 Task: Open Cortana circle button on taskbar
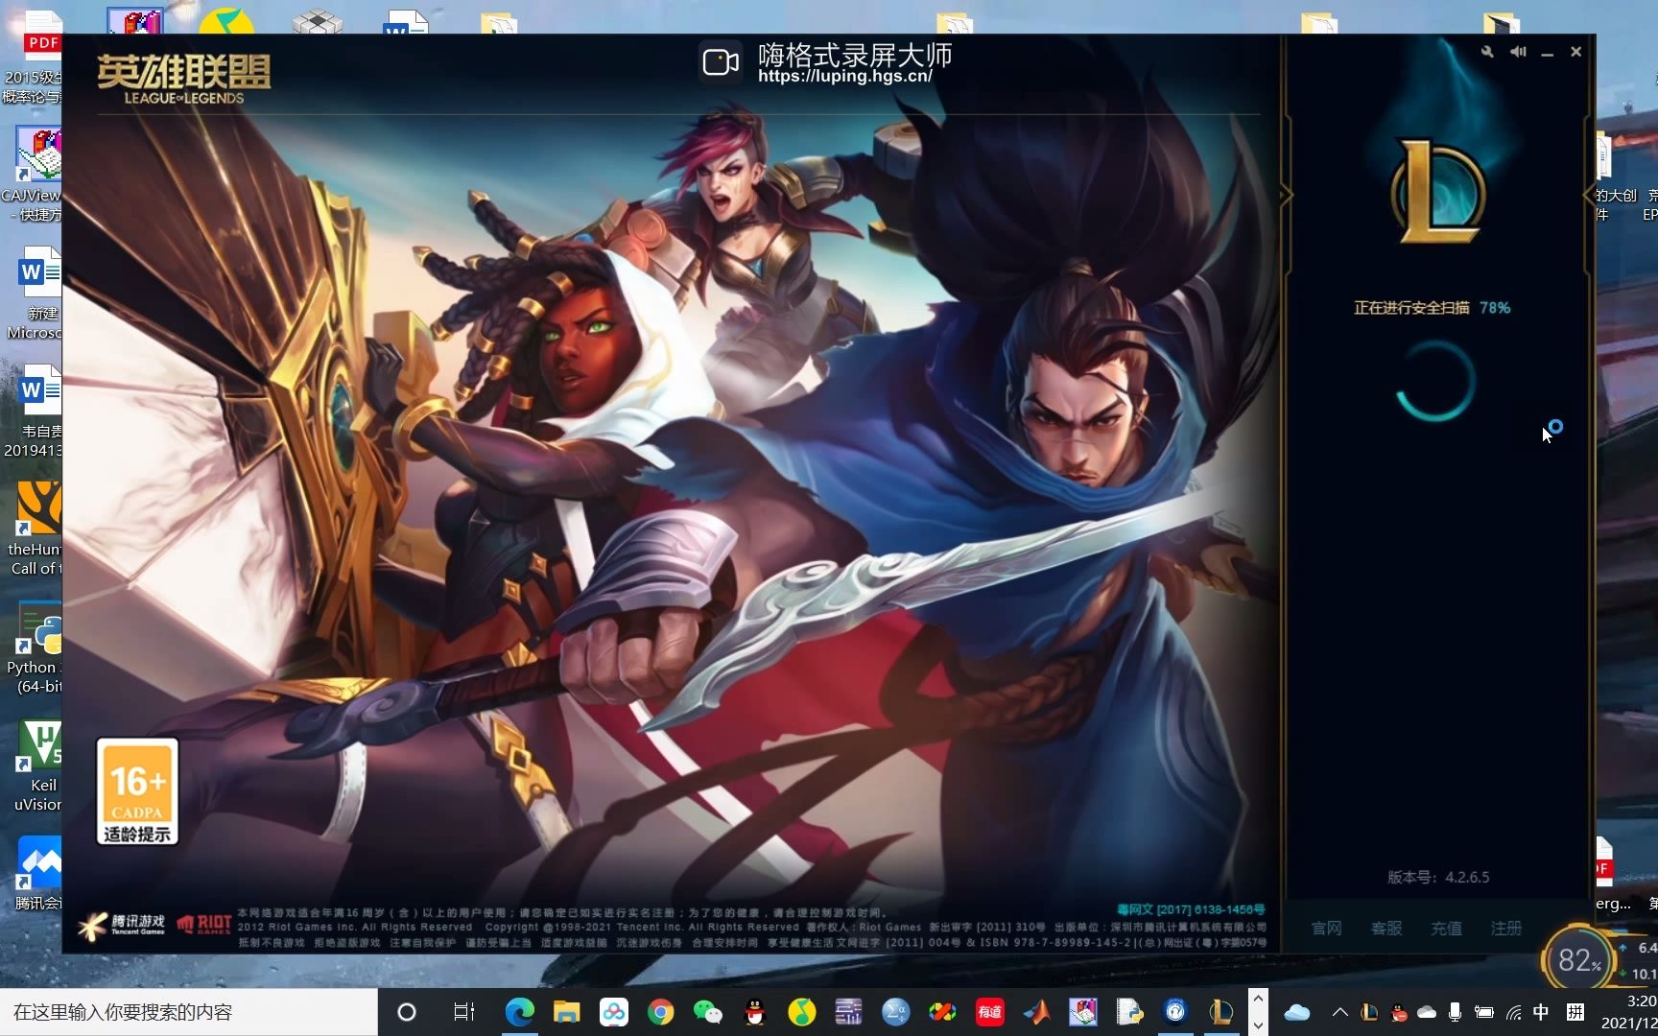coord(407,1012)
